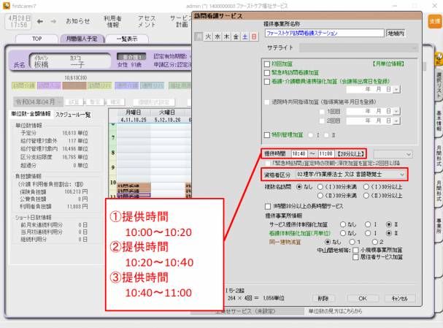Open the スケジュール一覧 tab
Viewport: 443px width, 328px height.
coord(73,115)
